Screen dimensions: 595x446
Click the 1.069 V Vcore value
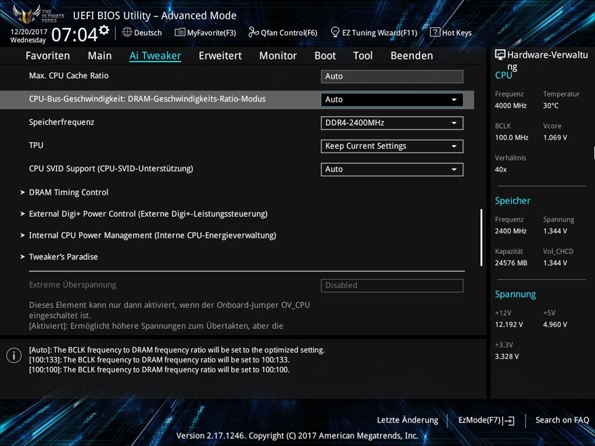pos(555,138)
